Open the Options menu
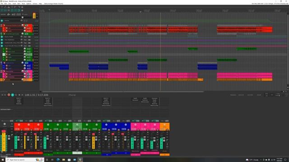The width and height of the screenshot is (289, 162). [x=29, y=4]
